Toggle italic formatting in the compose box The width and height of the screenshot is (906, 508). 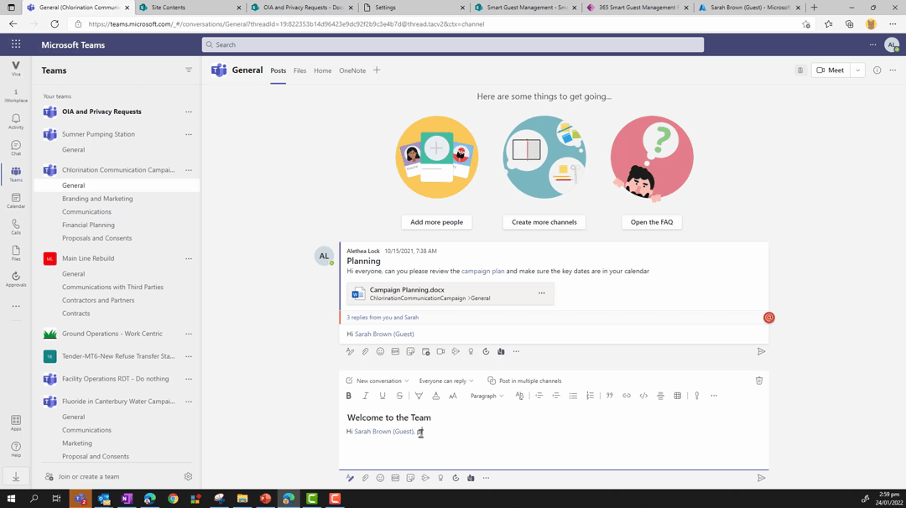(365, 396)
